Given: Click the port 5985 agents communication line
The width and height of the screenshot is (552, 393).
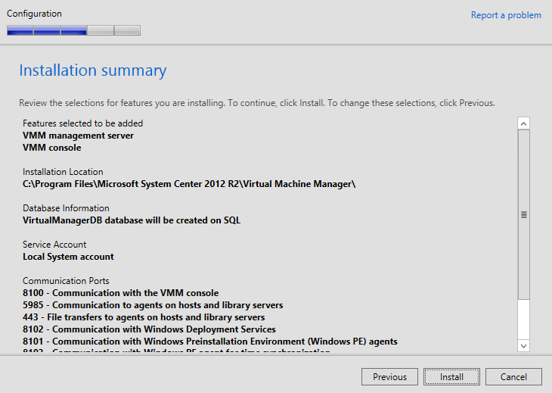Looking at the screenshot, I should pyautogui.click(x=153, y=305).
